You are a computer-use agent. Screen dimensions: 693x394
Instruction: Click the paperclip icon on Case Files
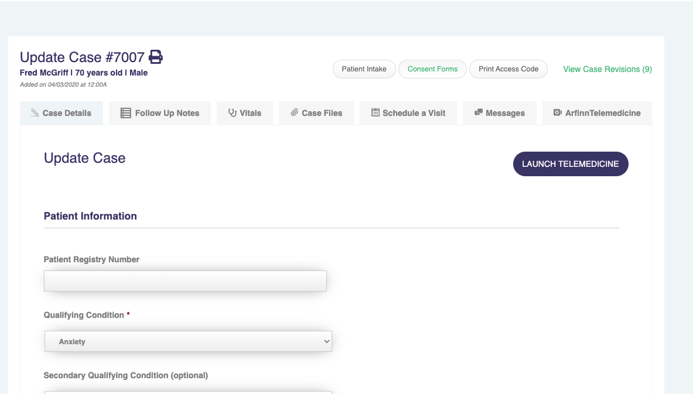(295, 113)
